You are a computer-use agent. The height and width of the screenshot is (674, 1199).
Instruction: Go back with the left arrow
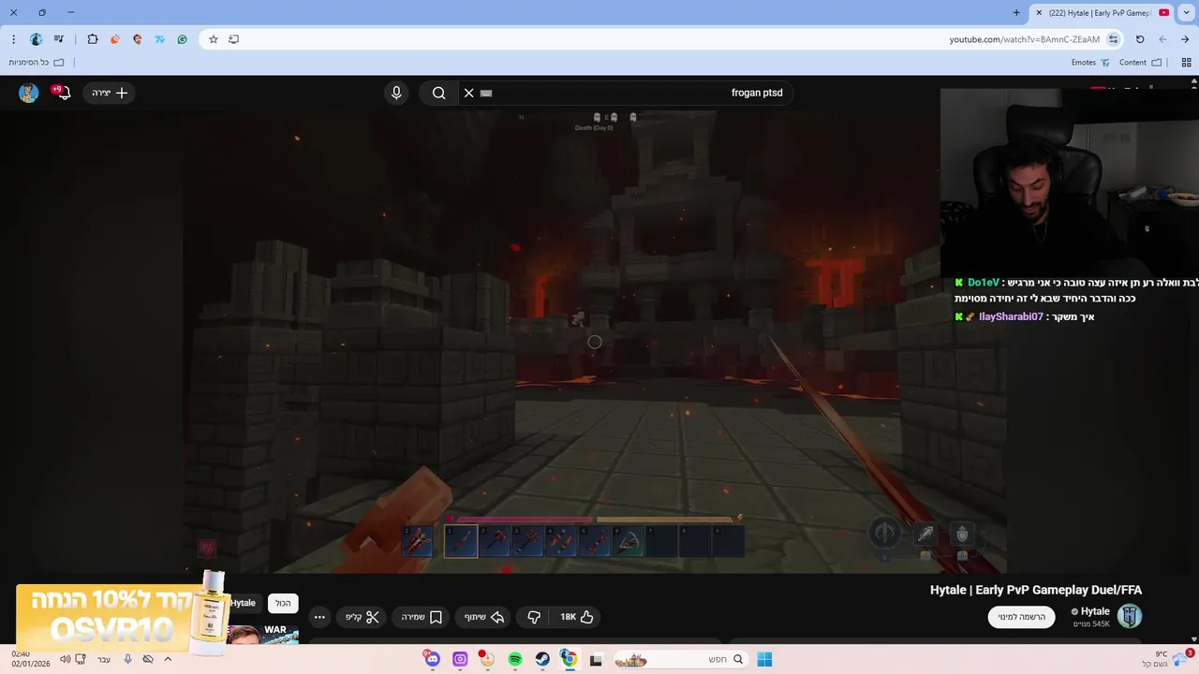coord(1162,39)
